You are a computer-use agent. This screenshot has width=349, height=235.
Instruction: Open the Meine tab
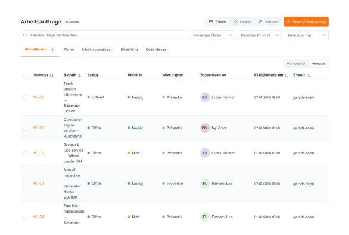click(69, 49)
